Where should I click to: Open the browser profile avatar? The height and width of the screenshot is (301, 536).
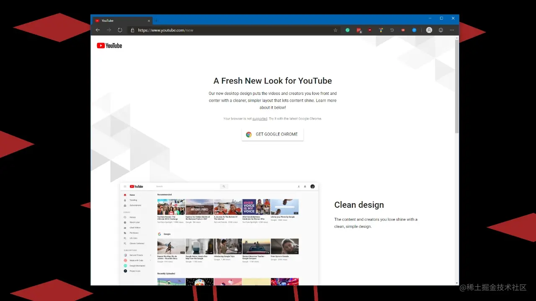click(x=429, y=30)
